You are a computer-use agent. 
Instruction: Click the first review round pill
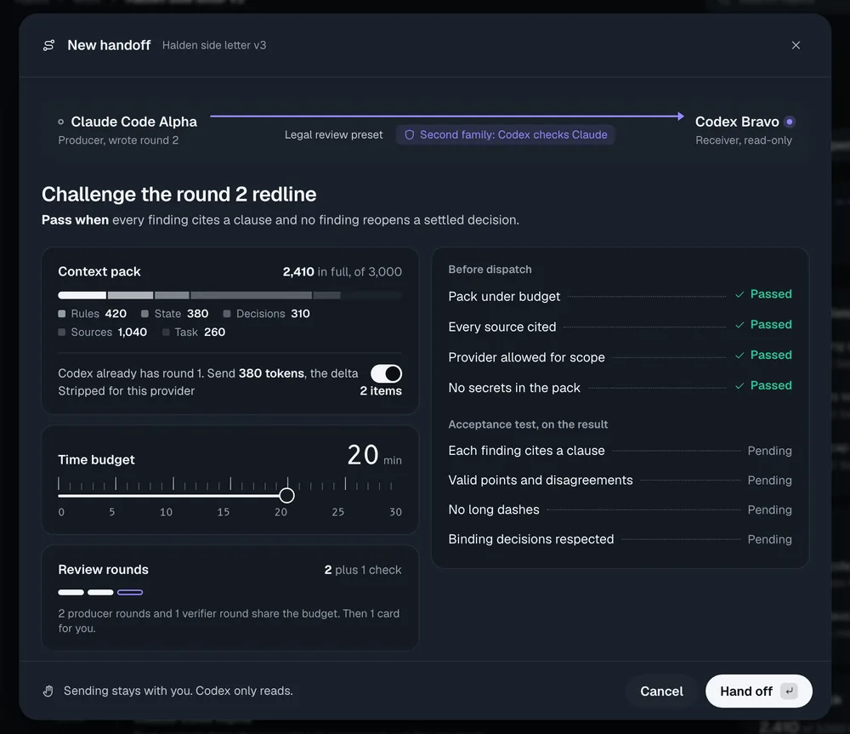pyautogui.click(x=71, y=593)
